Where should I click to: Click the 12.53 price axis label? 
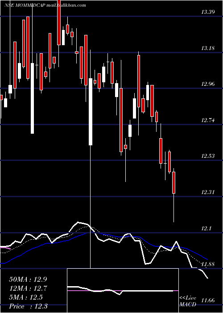(x=208, y=156)
